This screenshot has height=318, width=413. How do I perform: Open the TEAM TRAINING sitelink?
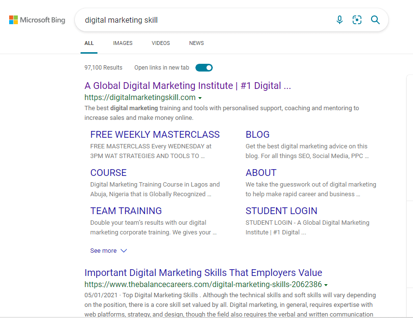point(126,211)
